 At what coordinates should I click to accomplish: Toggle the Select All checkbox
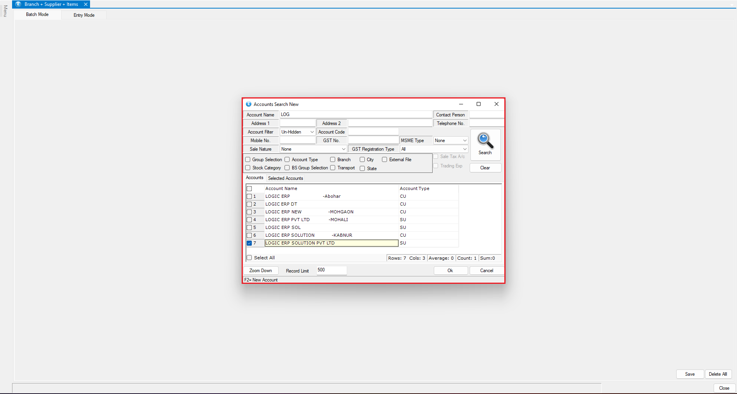[249, 258]
